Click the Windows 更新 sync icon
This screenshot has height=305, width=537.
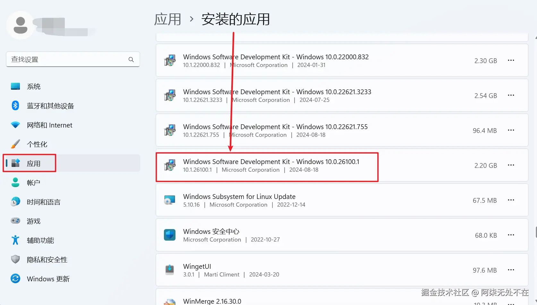(x=15, y=278)
